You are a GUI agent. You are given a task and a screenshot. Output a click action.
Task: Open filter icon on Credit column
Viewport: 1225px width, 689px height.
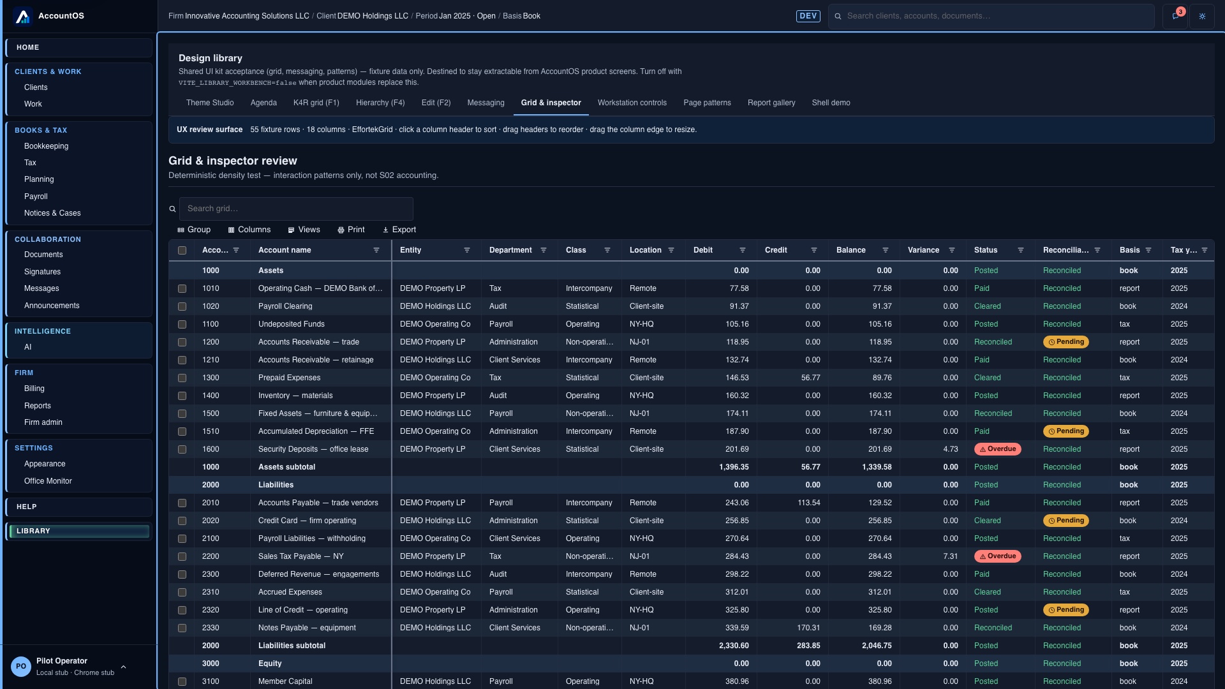click(x=814, y=250)
